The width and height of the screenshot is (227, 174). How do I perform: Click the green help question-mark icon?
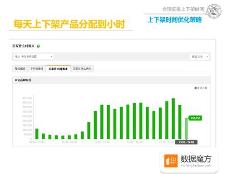click(x=38, y=46)
